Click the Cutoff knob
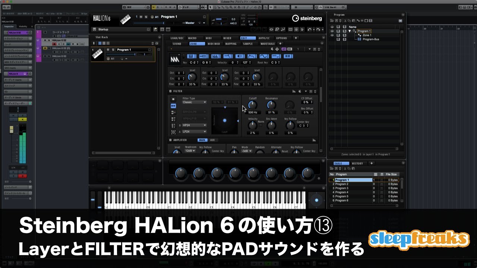 pos(253,105)
